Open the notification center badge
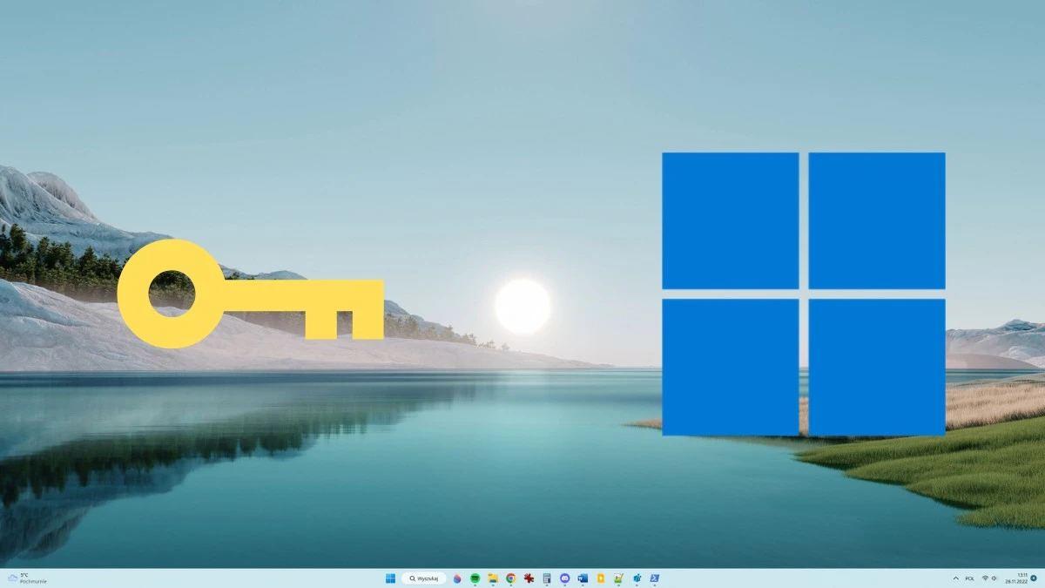This screenshot has height=588, width=1045. point(1034,578)
